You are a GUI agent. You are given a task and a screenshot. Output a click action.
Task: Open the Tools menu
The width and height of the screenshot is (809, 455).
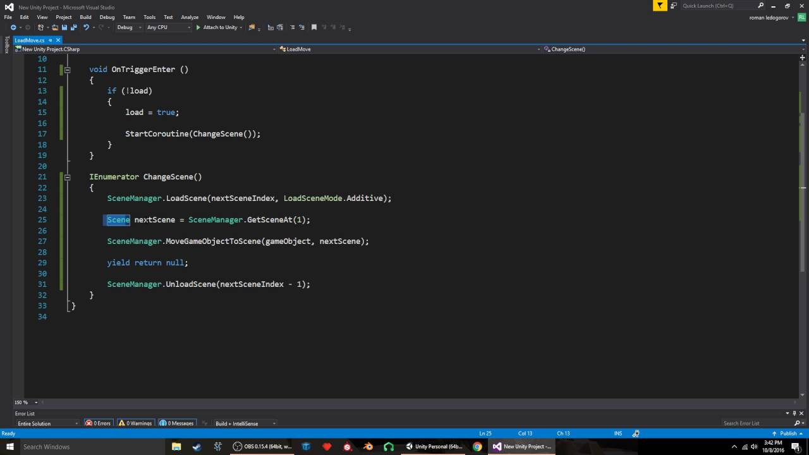click(149, 17)
